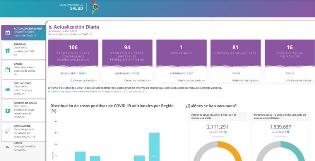Screen dimensions: 315x161
Task: Click the Casos clipboard icon
Action: 7,70
